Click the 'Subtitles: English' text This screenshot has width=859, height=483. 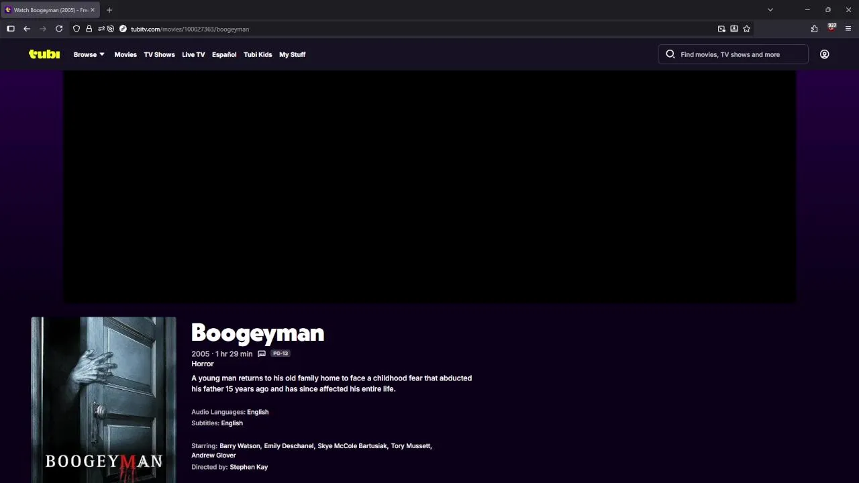217,423
